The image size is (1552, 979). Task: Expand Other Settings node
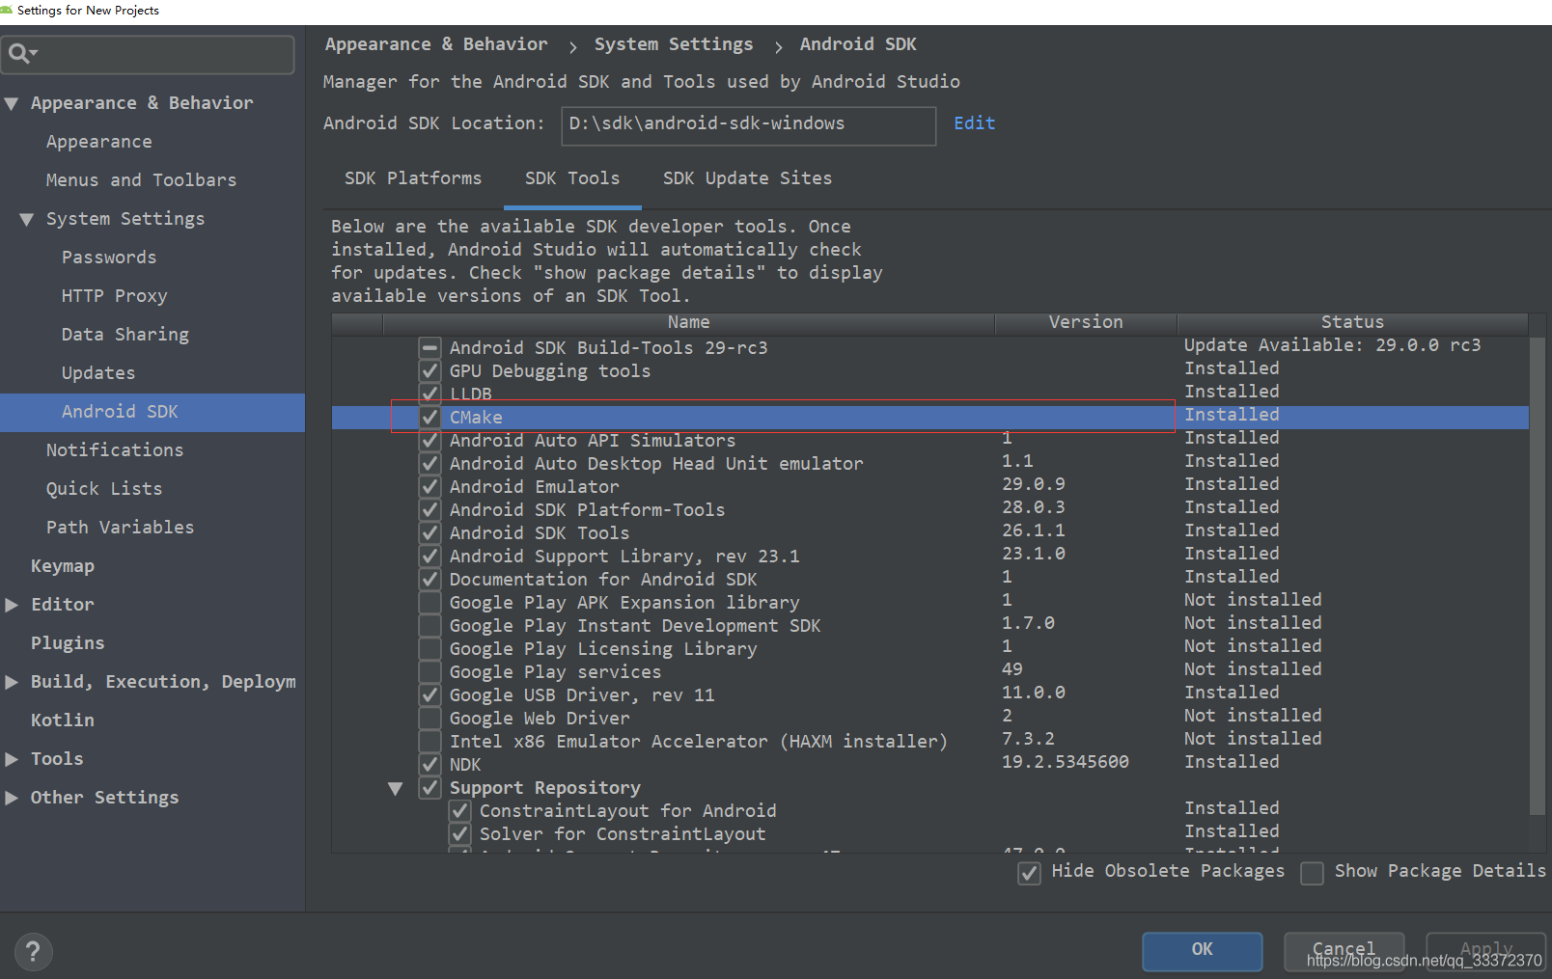[x=12, y=798]
